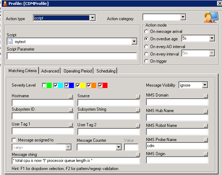Switch to the Advanced tab
Viewport: 222px width, 175px height.
click(x=50, y=71)
